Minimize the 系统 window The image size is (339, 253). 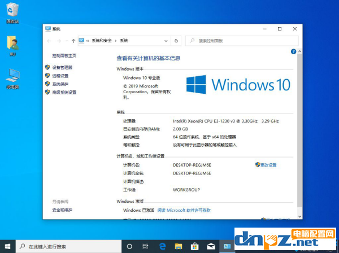[x=264, y=29]
